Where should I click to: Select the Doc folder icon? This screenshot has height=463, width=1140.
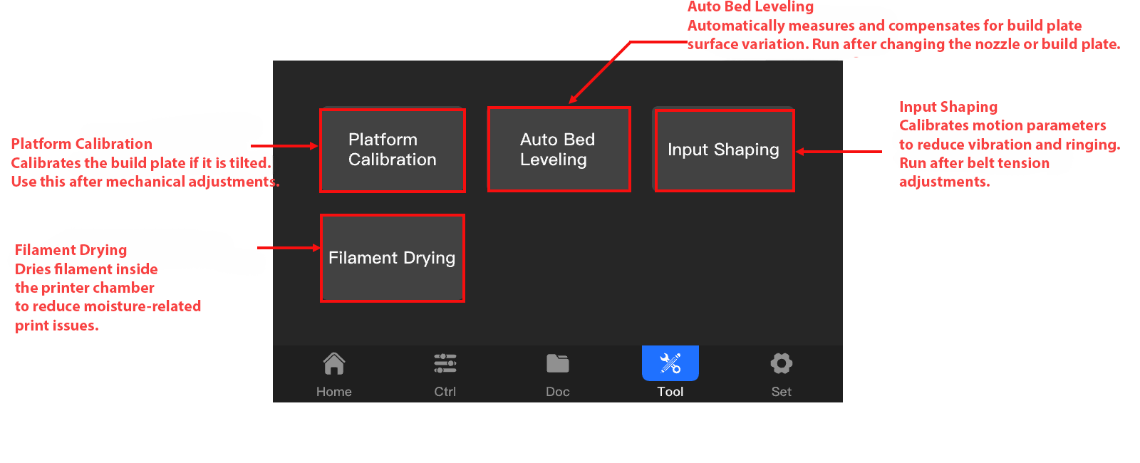(557, 364)
